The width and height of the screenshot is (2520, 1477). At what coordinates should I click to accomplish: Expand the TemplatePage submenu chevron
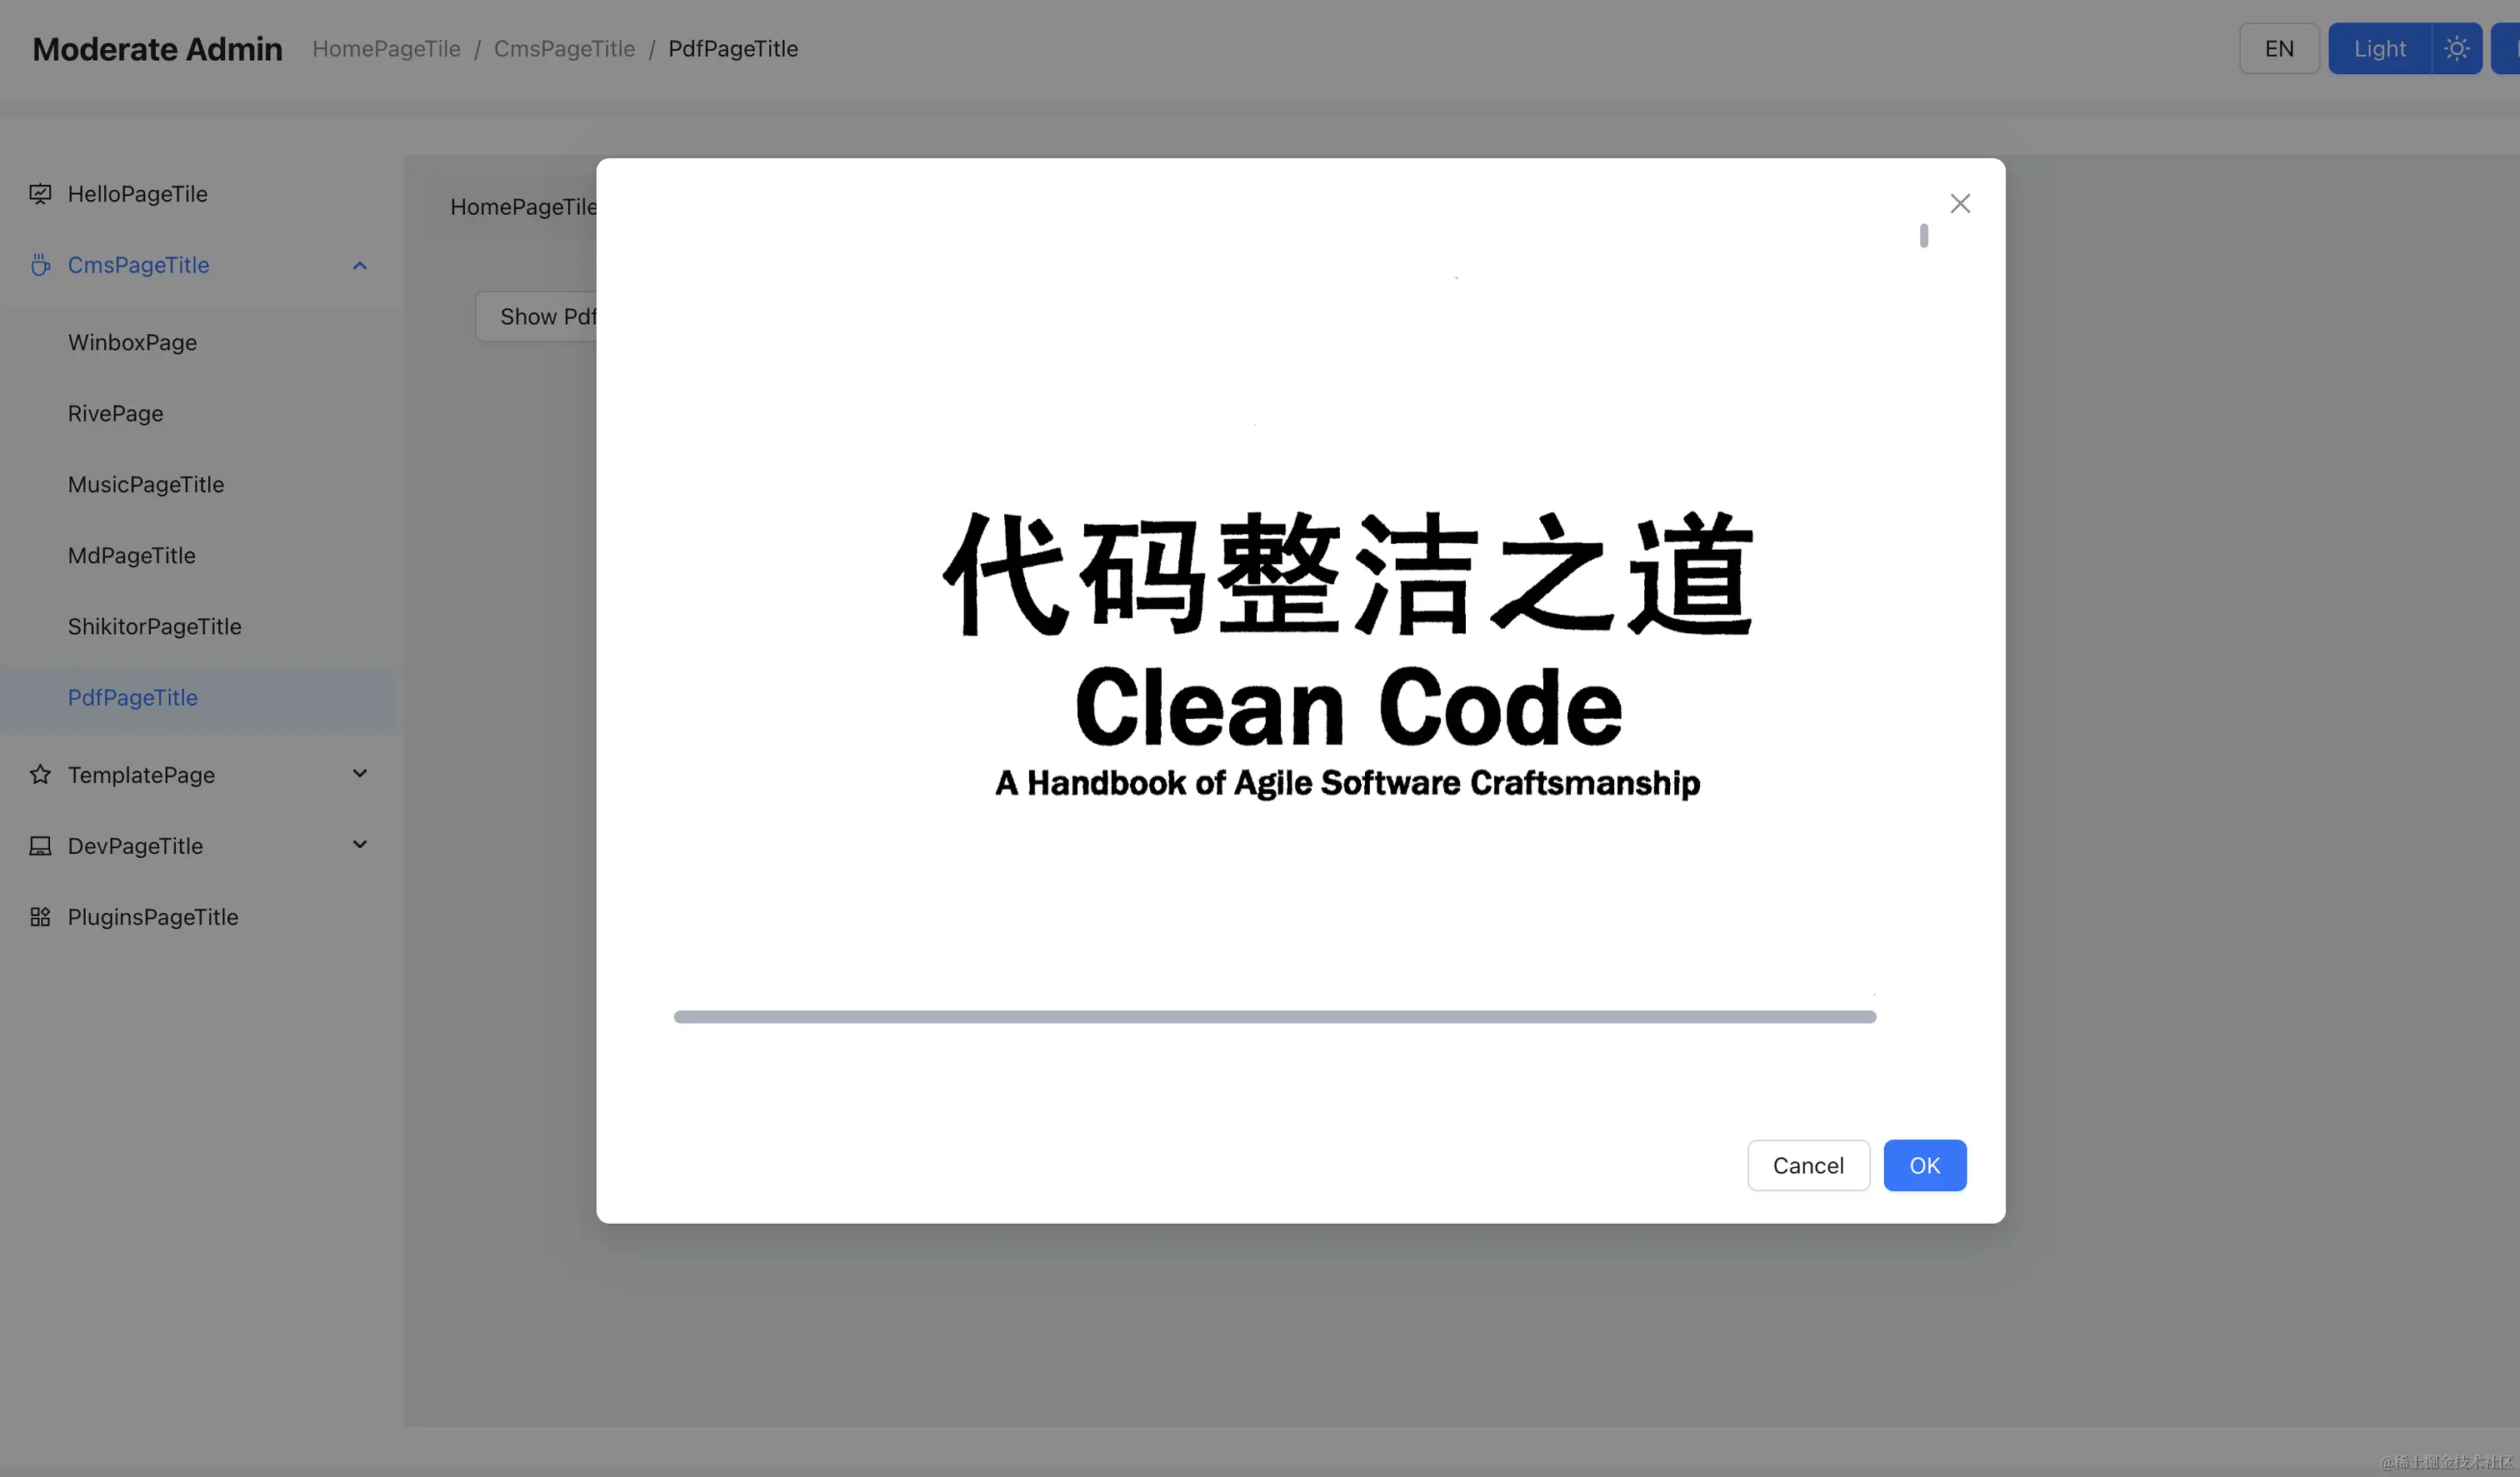[x=360, y=773]
